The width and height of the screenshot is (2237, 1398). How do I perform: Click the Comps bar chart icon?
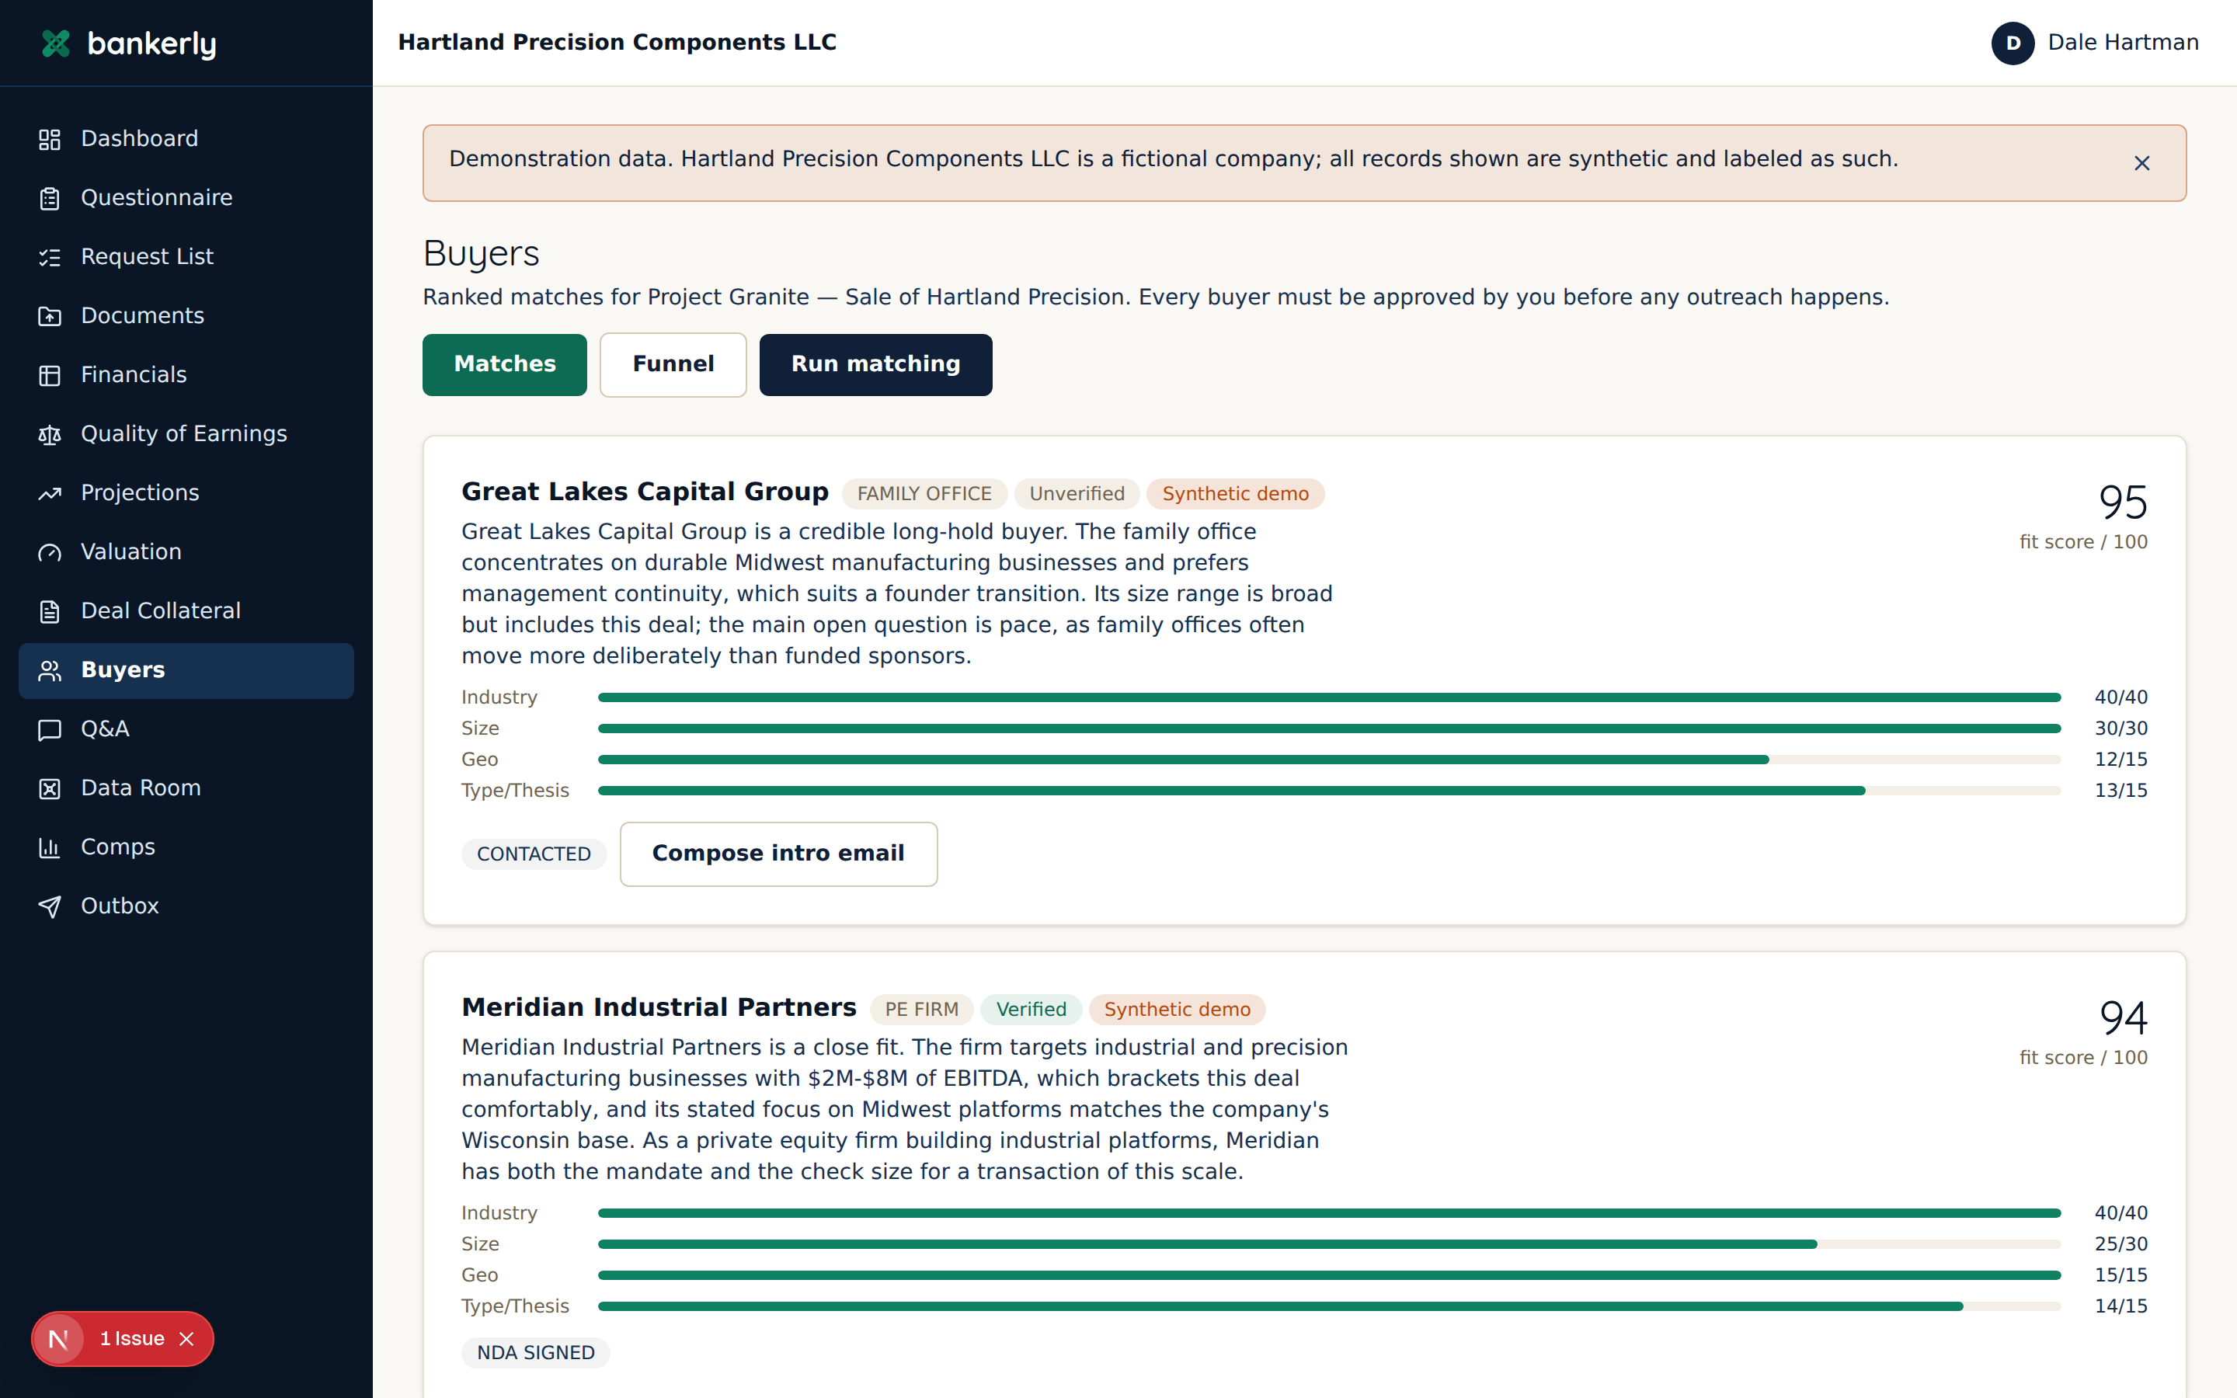coord(50,848)
